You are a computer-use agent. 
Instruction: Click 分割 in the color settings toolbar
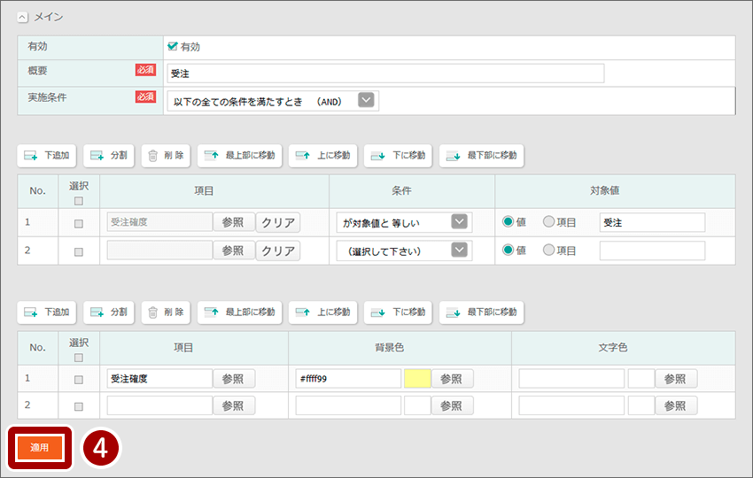[x=109, y=312]
